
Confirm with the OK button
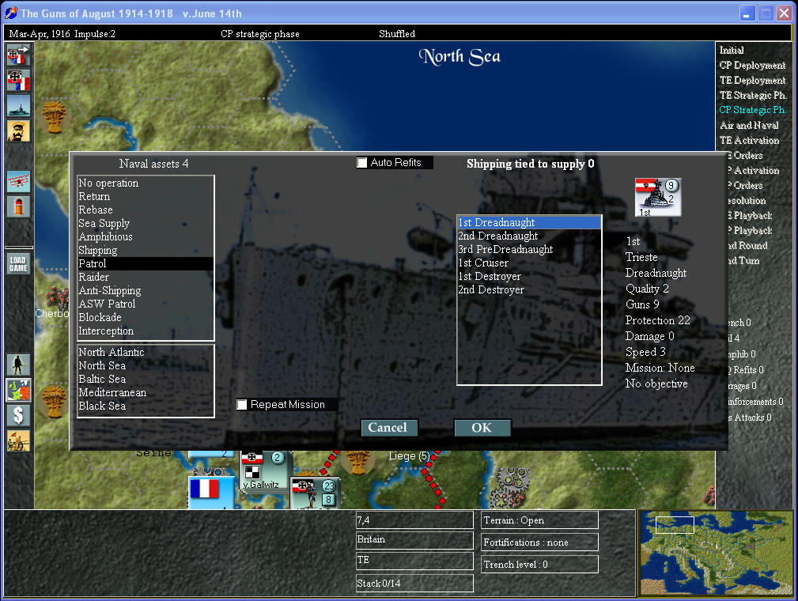tap(482, 428)
